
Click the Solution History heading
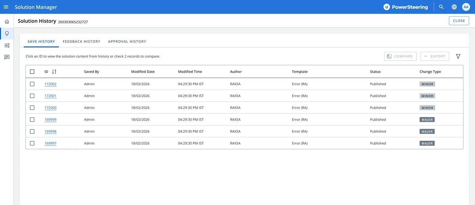pyautogui.click(x=37, y=21)
